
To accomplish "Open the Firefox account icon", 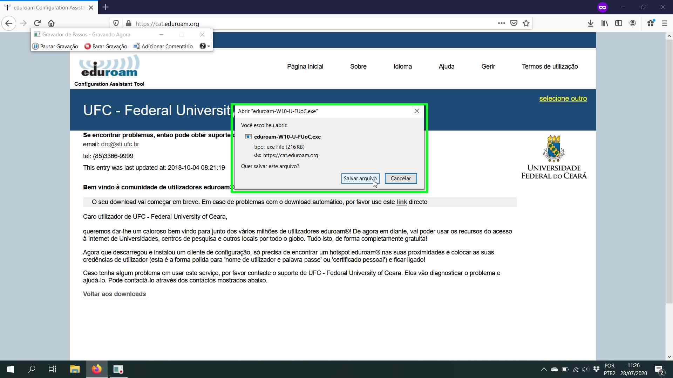I will point(633,23).
